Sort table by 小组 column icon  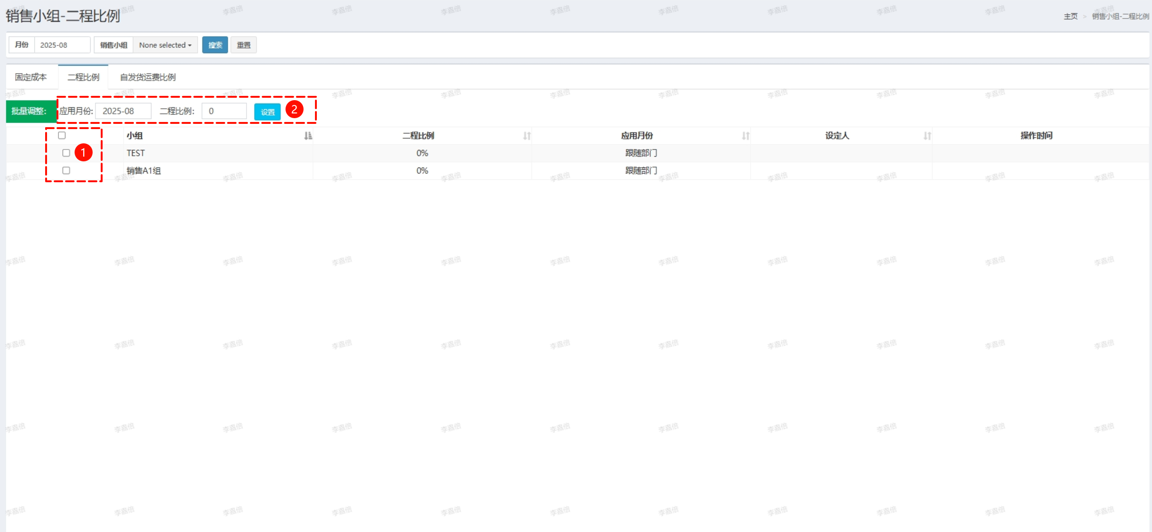pyautogui.click(x=308, y=136)
